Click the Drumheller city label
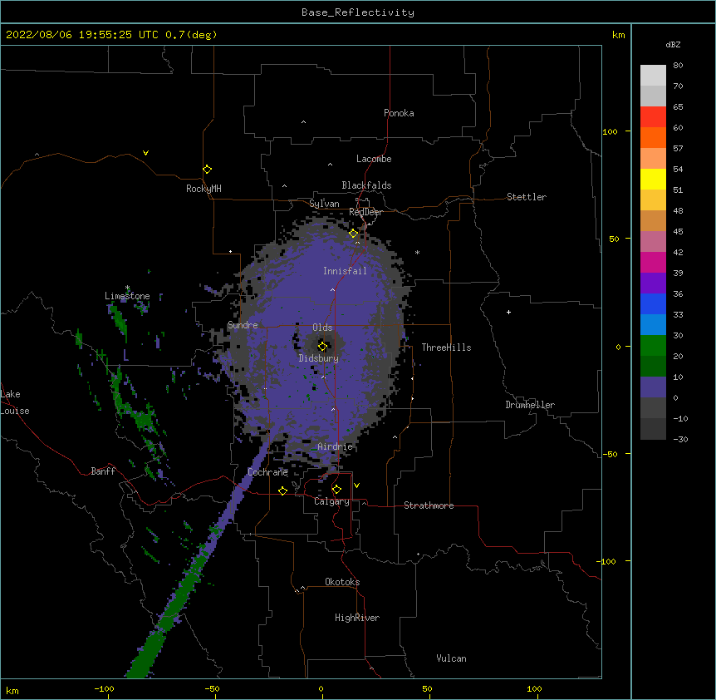The image size is (716, 700). pyautogui.click(x=530, y=405)
